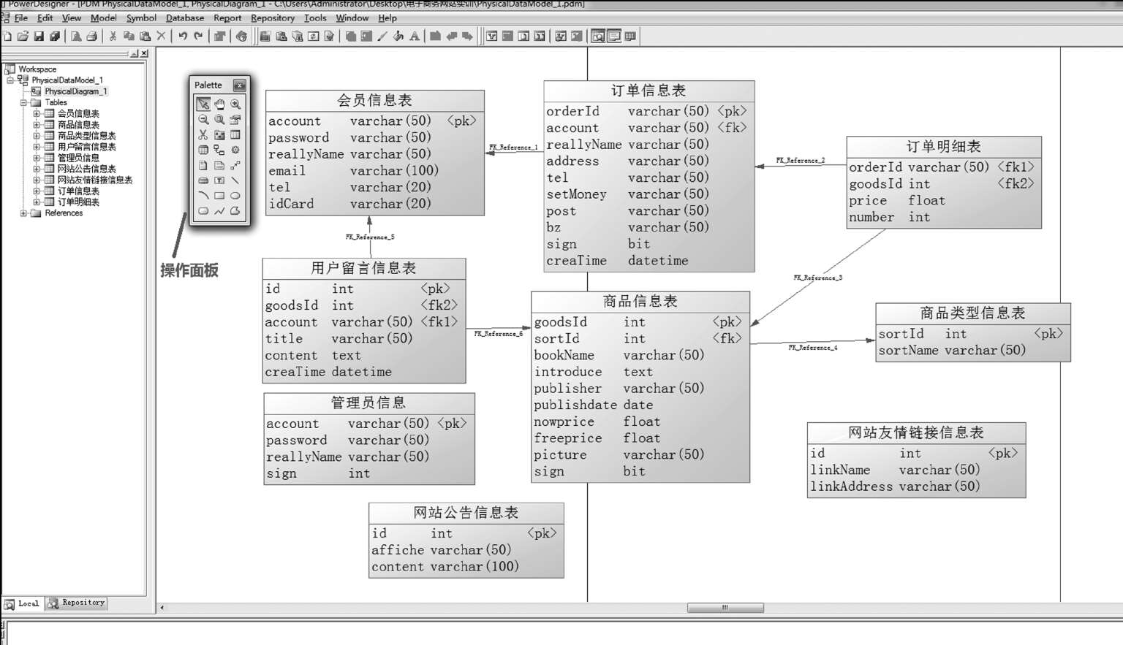The width and height of the screenshot is (1123, 645).
Task: Collapse the PhysicalDataModel_1 tree node
Action: [10, 80]
